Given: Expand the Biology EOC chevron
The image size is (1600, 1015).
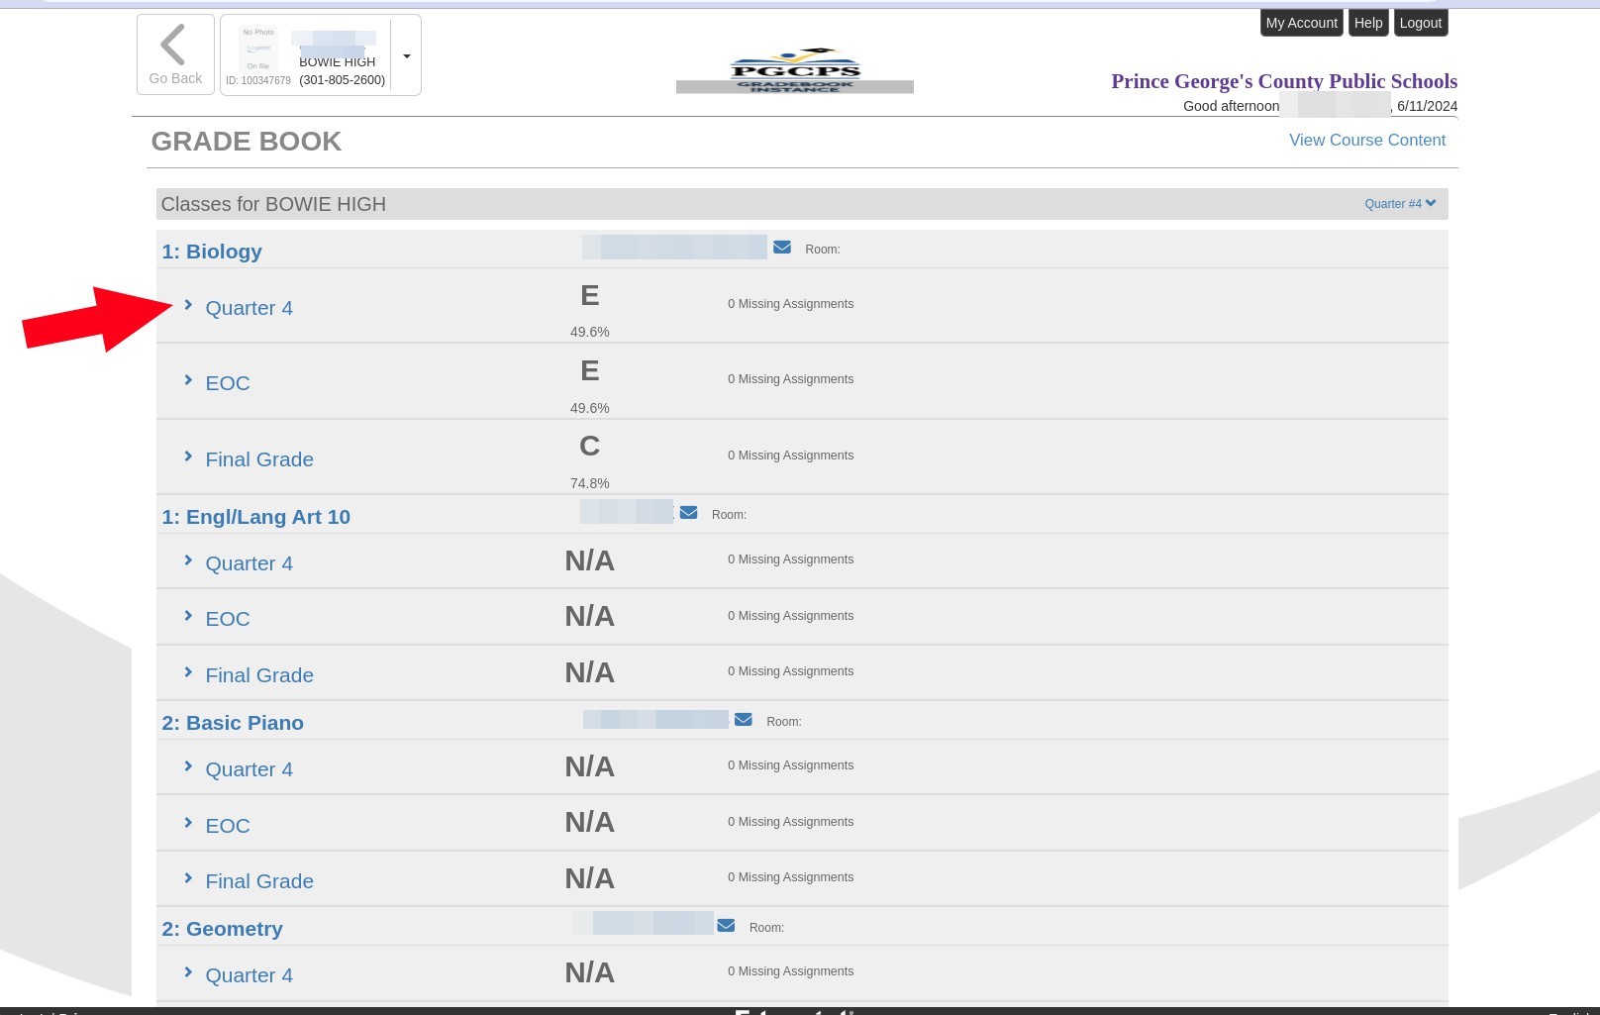Looking at the screenshot, I should tap(188, 380).
